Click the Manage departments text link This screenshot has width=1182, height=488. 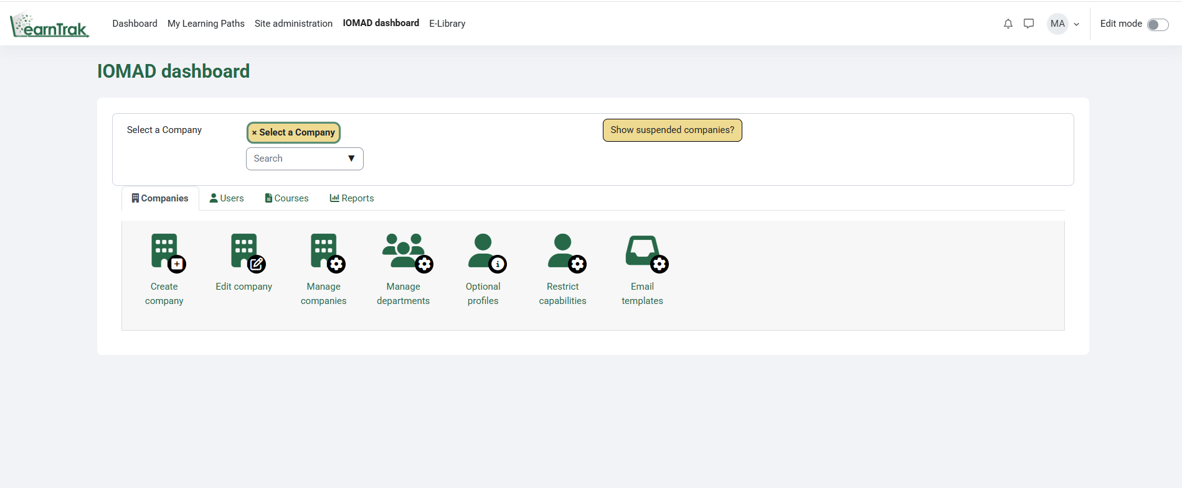point(404,293)
